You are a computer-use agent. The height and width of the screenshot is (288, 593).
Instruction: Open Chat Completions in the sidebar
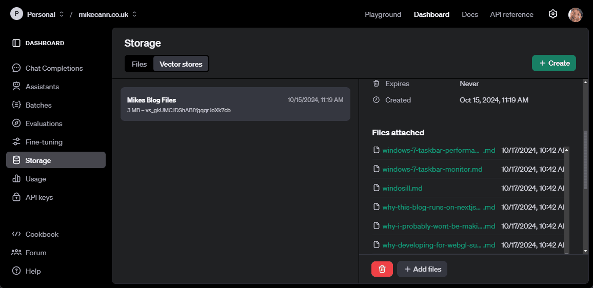tap(54, 68)
